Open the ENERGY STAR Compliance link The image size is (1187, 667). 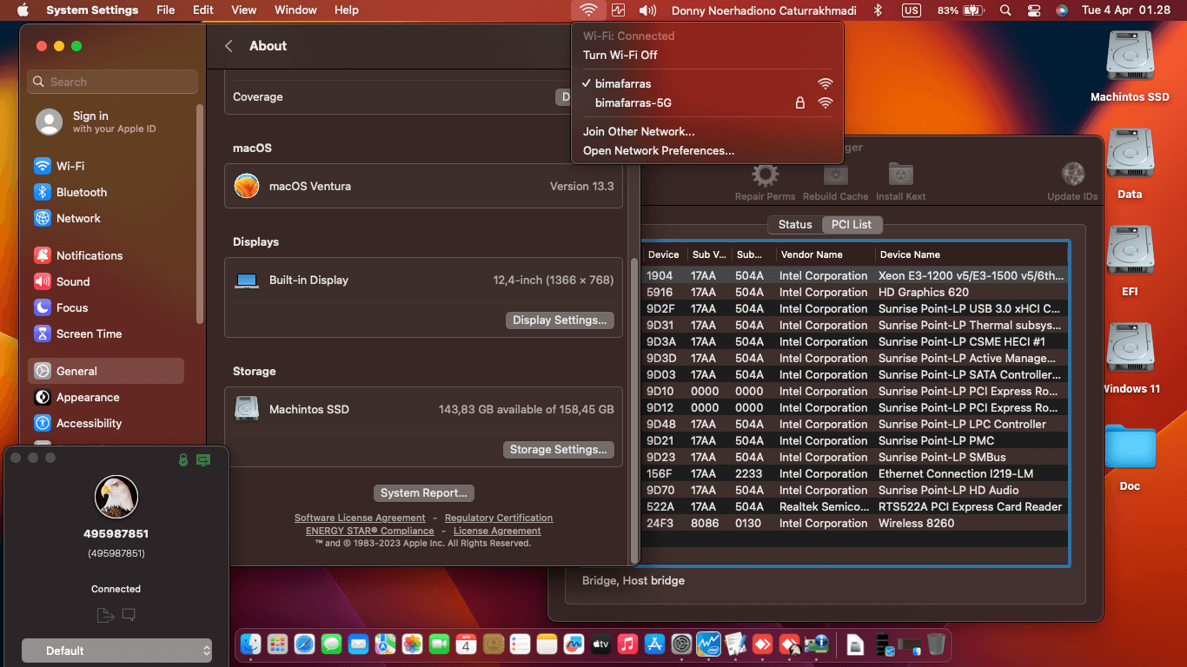tap(369, 531)
